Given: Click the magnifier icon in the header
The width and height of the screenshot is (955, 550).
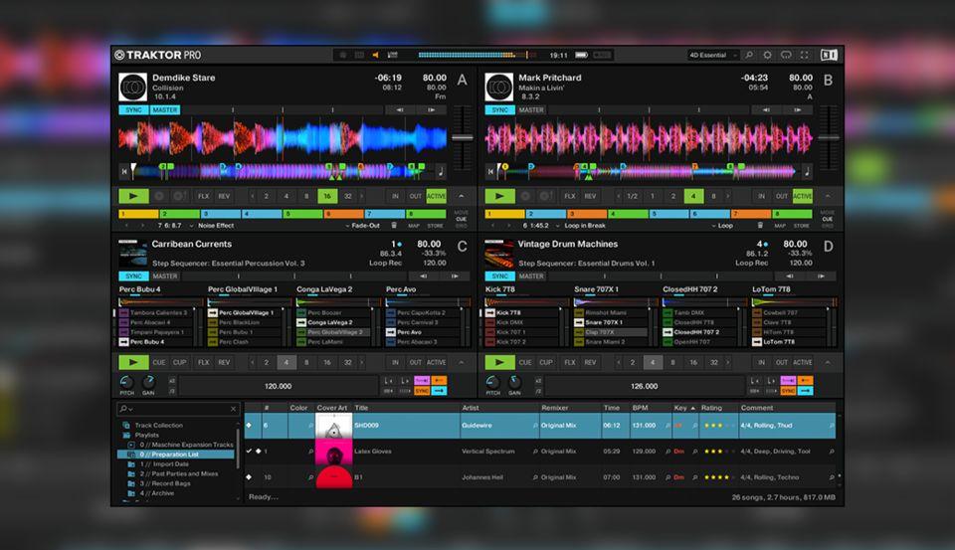Looking at the screenshot, I should (749, 55).
